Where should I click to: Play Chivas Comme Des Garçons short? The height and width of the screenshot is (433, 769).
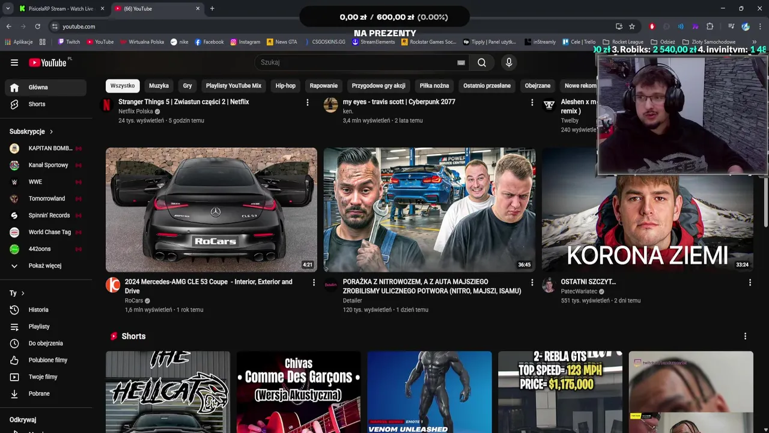(299, 392)
